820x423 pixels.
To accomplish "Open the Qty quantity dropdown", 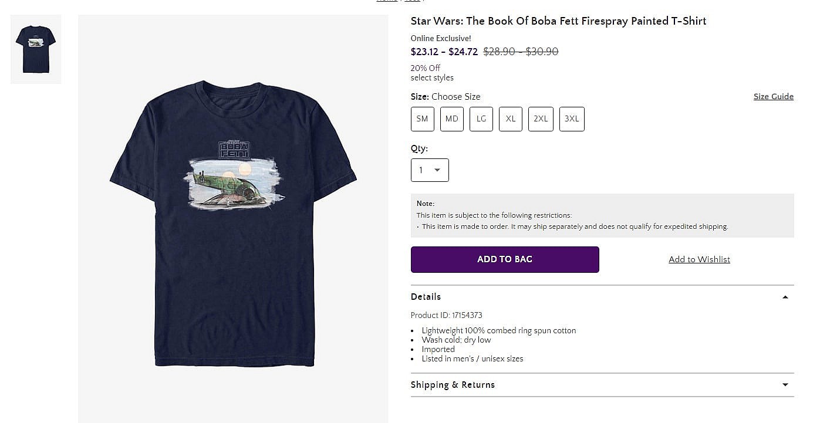I will (x=430, y=170).
